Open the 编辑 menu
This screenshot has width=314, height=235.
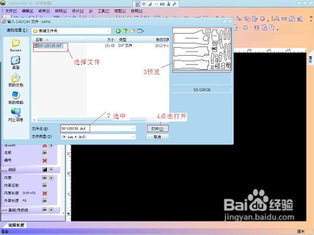(x=28, y=11)
